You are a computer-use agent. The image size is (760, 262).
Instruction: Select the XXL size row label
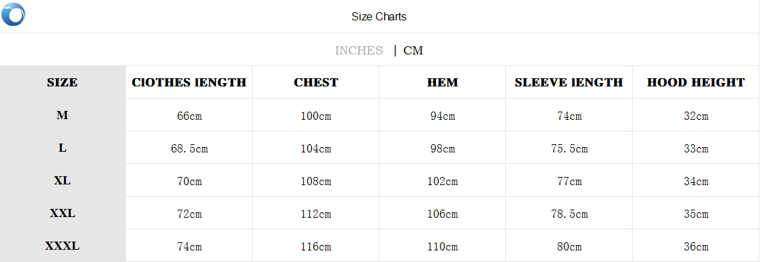(x=62, y=213)
